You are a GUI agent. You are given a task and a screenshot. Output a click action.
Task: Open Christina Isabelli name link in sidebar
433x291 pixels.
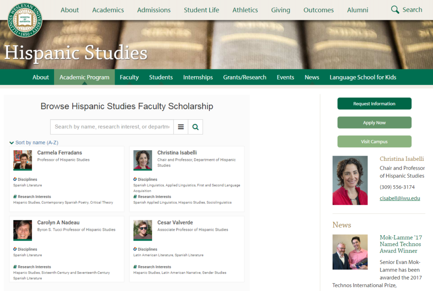[402, 159]
